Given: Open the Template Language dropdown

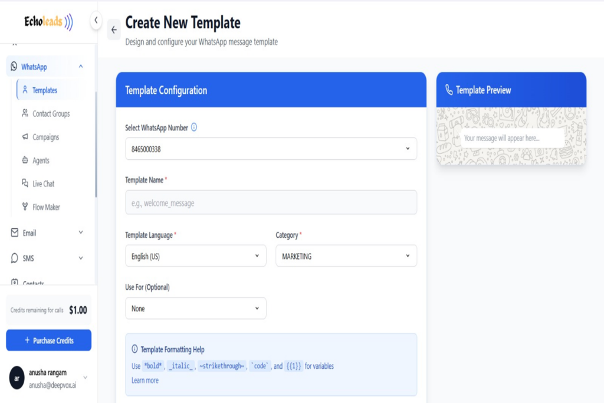Looking at the screenshot, I should [195, 256].
